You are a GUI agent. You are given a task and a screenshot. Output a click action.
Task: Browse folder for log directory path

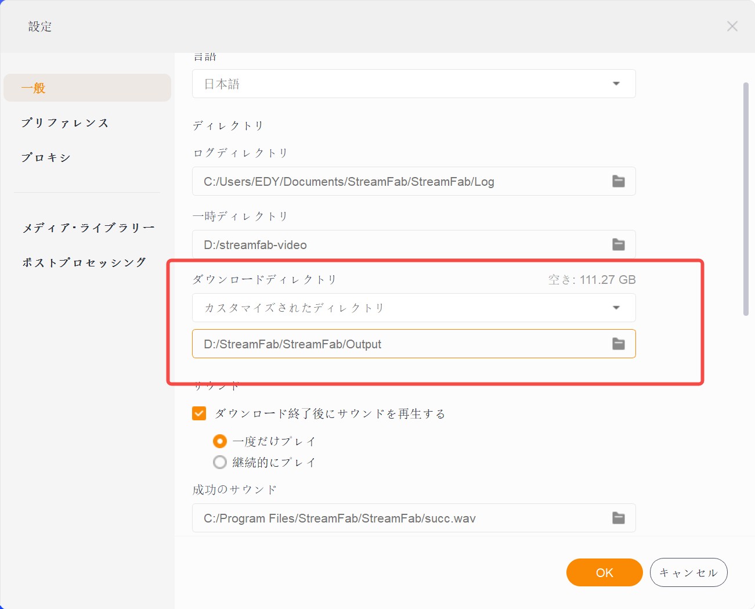click(x=619, y=181)
